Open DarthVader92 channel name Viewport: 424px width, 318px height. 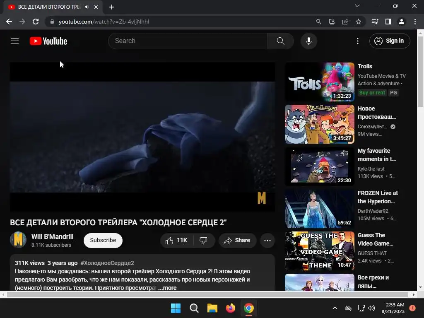373,211
